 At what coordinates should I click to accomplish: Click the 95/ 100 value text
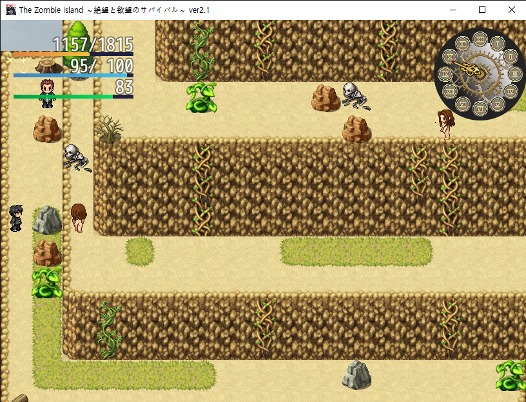(102, 66)
